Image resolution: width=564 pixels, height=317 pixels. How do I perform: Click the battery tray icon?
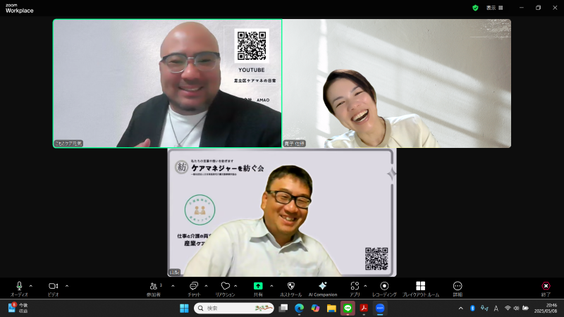525,309
